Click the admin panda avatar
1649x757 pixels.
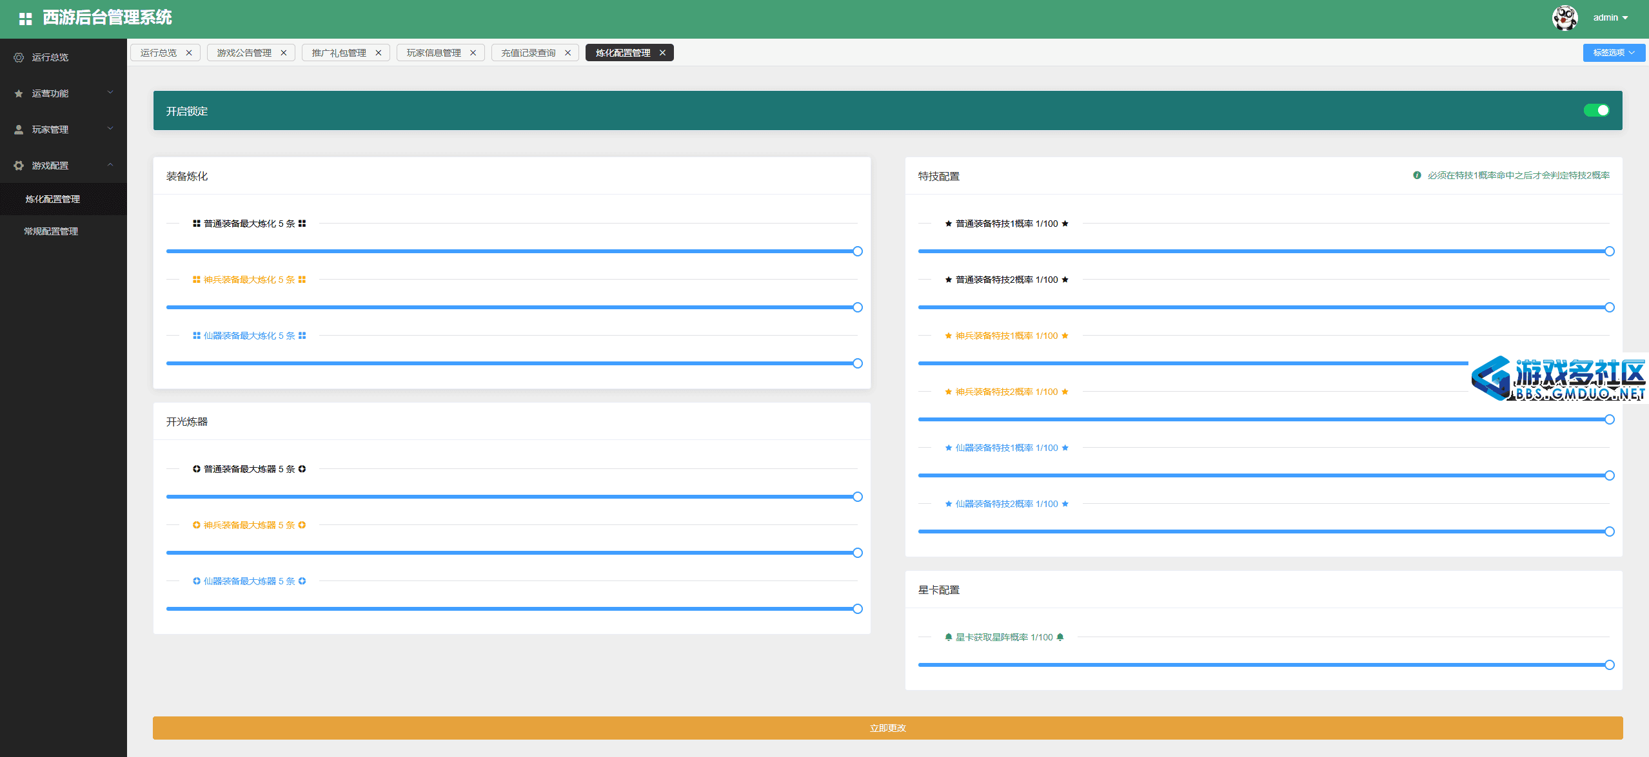click(x=1565, y=18)
